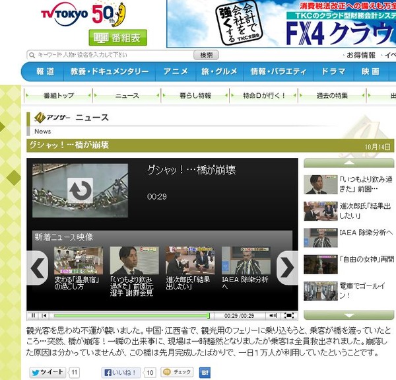Open 「いつもより飲み過ぎた」前園元選手 謝罪会見 carousel video
The width and height of the screenshot is (396, 380).
point(134,260)
